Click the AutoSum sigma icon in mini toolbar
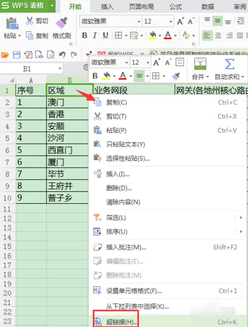The width and height of the screenshot is (248, 327). (229, 64)
